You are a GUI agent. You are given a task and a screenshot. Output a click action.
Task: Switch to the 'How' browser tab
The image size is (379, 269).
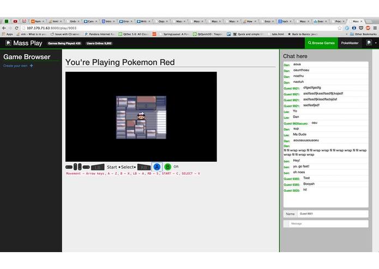[249, 21]
